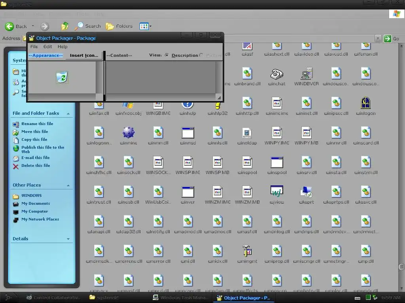Click the Up folder toolbar icon

click(64, 26)
